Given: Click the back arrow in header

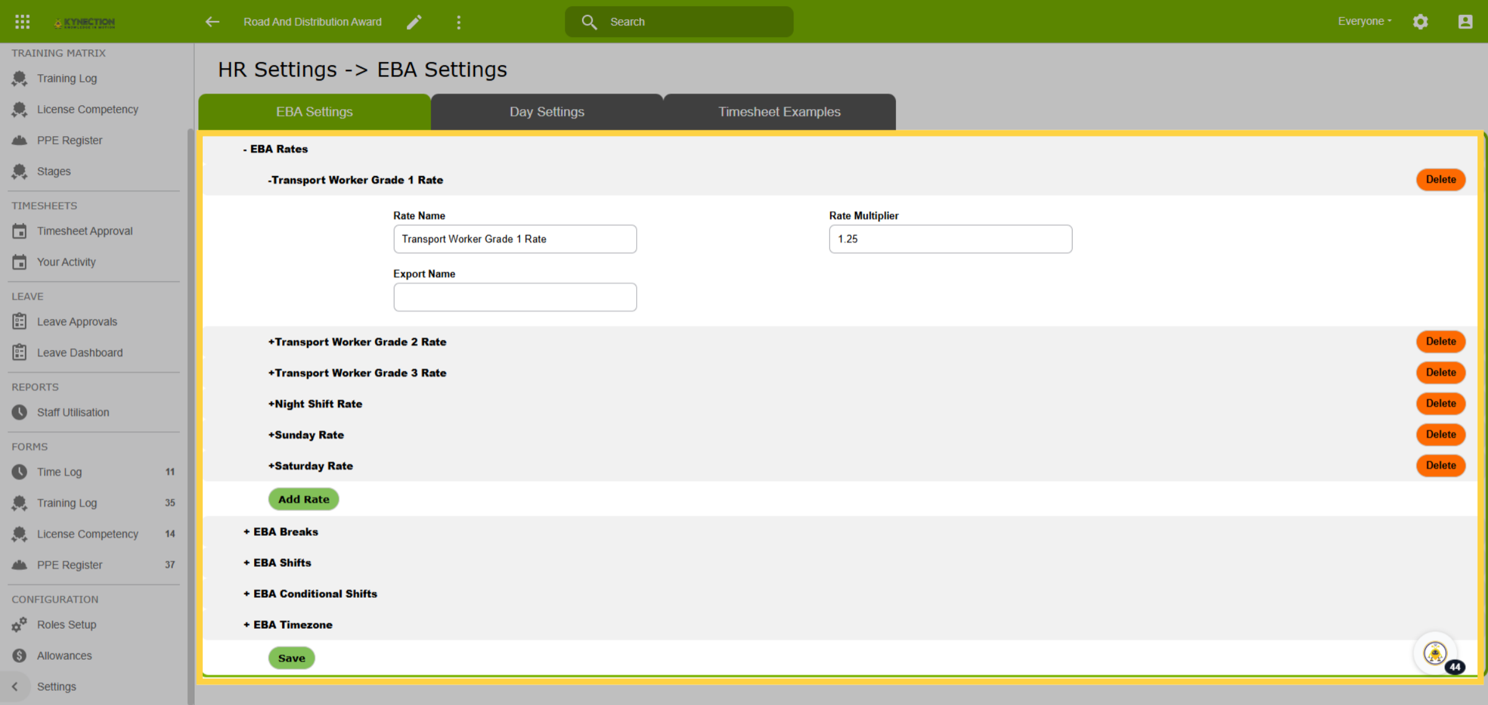Looking at the screenshot, I should point(213,22).
